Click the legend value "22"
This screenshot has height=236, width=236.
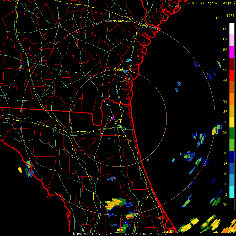click(225, 143)
